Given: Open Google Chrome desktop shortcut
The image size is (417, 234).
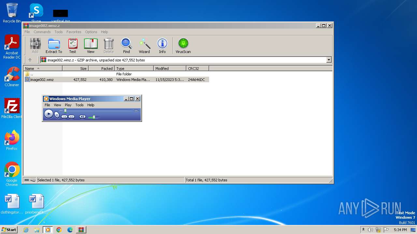Looking at the screenshot, I should click(x=12, y=174).
